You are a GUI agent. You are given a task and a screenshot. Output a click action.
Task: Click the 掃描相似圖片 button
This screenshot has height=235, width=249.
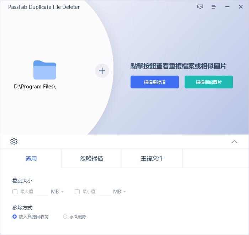pos(209,82)
